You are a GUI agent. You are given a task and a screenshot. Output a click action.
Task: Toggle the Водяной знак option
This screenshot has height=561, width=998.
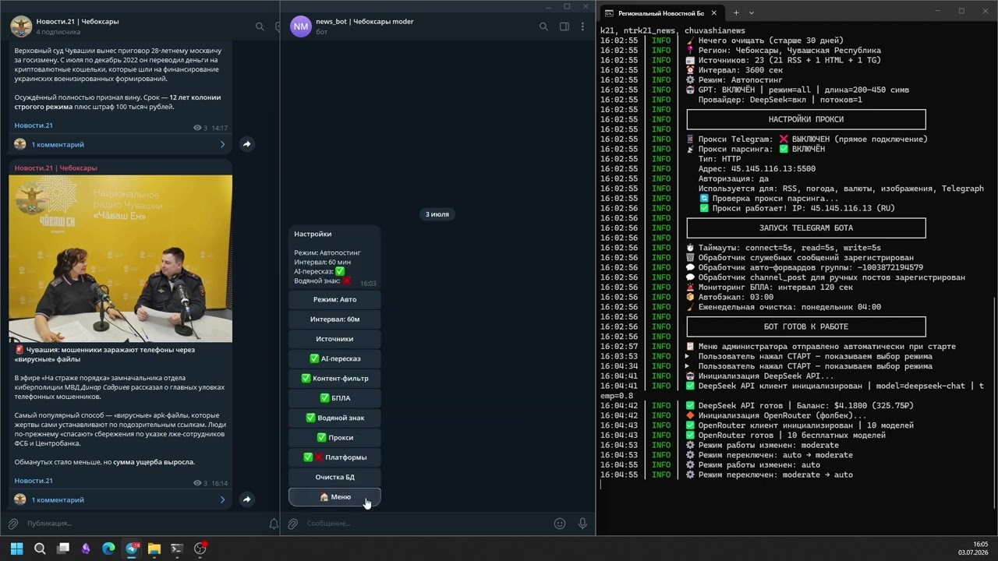click(334, 418)
